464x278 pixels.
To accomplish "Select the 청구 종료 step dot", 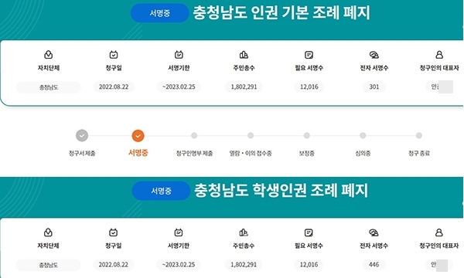I will 418,136.
